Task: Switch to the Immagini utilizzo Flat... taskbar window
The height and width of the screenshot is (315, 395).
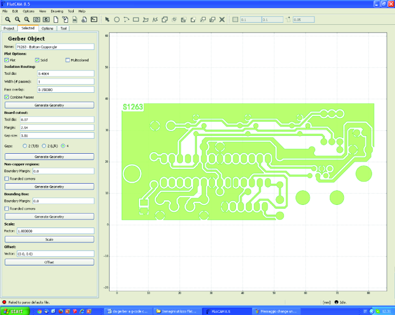Action: pyautogui.click(x=177, y=311)
